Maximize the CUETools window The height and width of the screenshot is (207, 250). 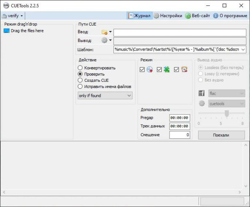pos(224,6)
